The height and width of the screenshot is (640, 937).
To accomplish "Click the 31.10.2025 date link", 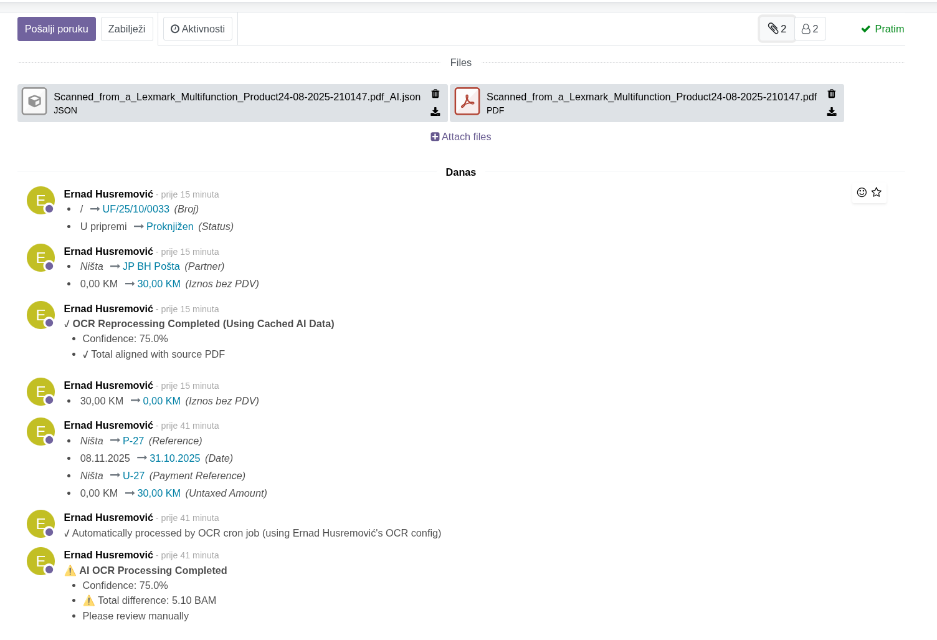I will click(x=174, y=458).
